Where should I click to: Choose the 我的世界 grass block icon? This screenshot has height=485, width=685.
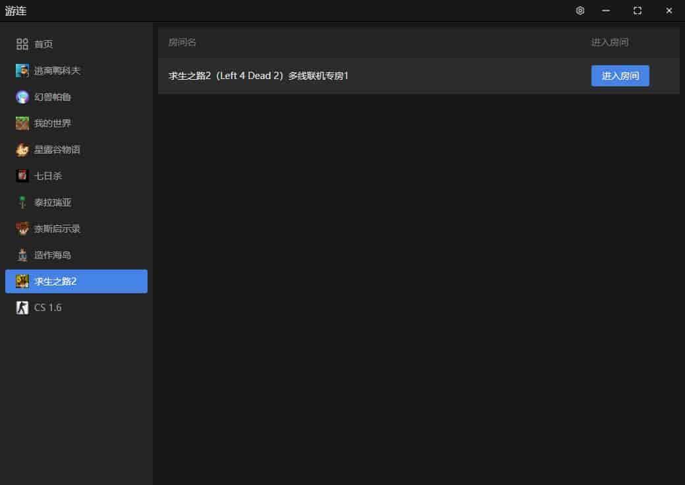point(22,123)
